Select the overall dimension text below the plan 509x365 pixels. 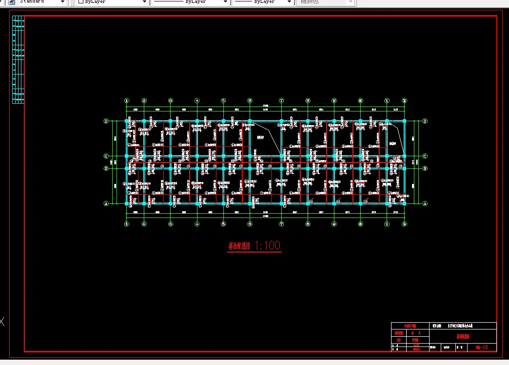[266, 216]
